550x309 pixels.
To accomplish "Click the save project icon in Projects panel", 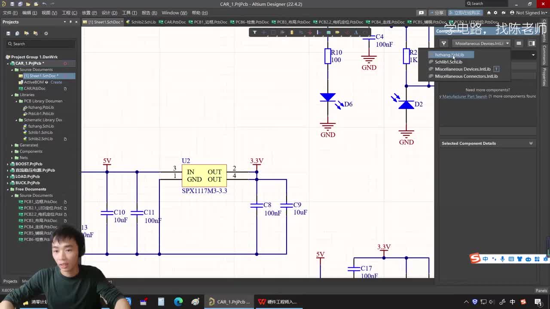I will coord(8,33).
